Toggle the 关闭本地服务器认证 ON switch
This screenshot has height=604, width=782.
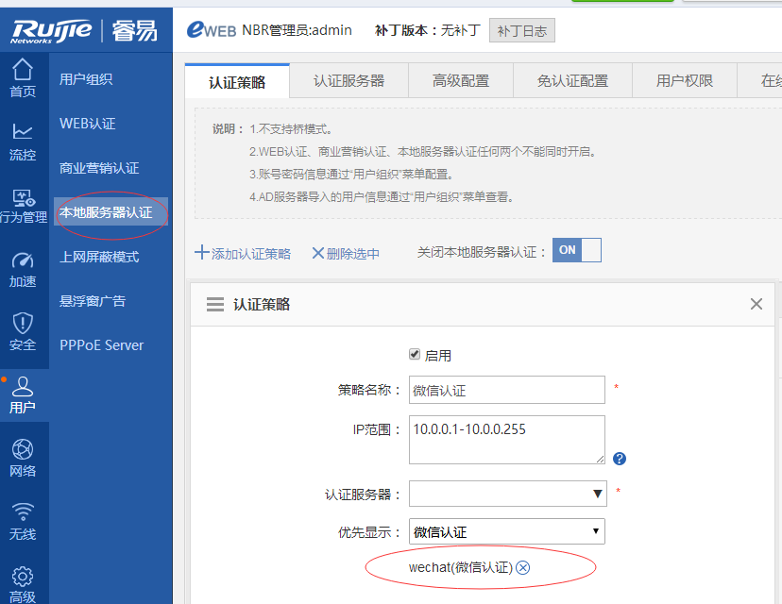point(577,250)
